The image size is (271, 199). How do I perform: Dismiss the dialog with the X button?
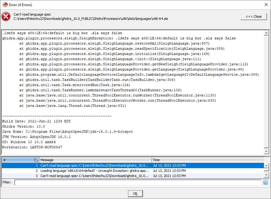(x=266, y=5)
